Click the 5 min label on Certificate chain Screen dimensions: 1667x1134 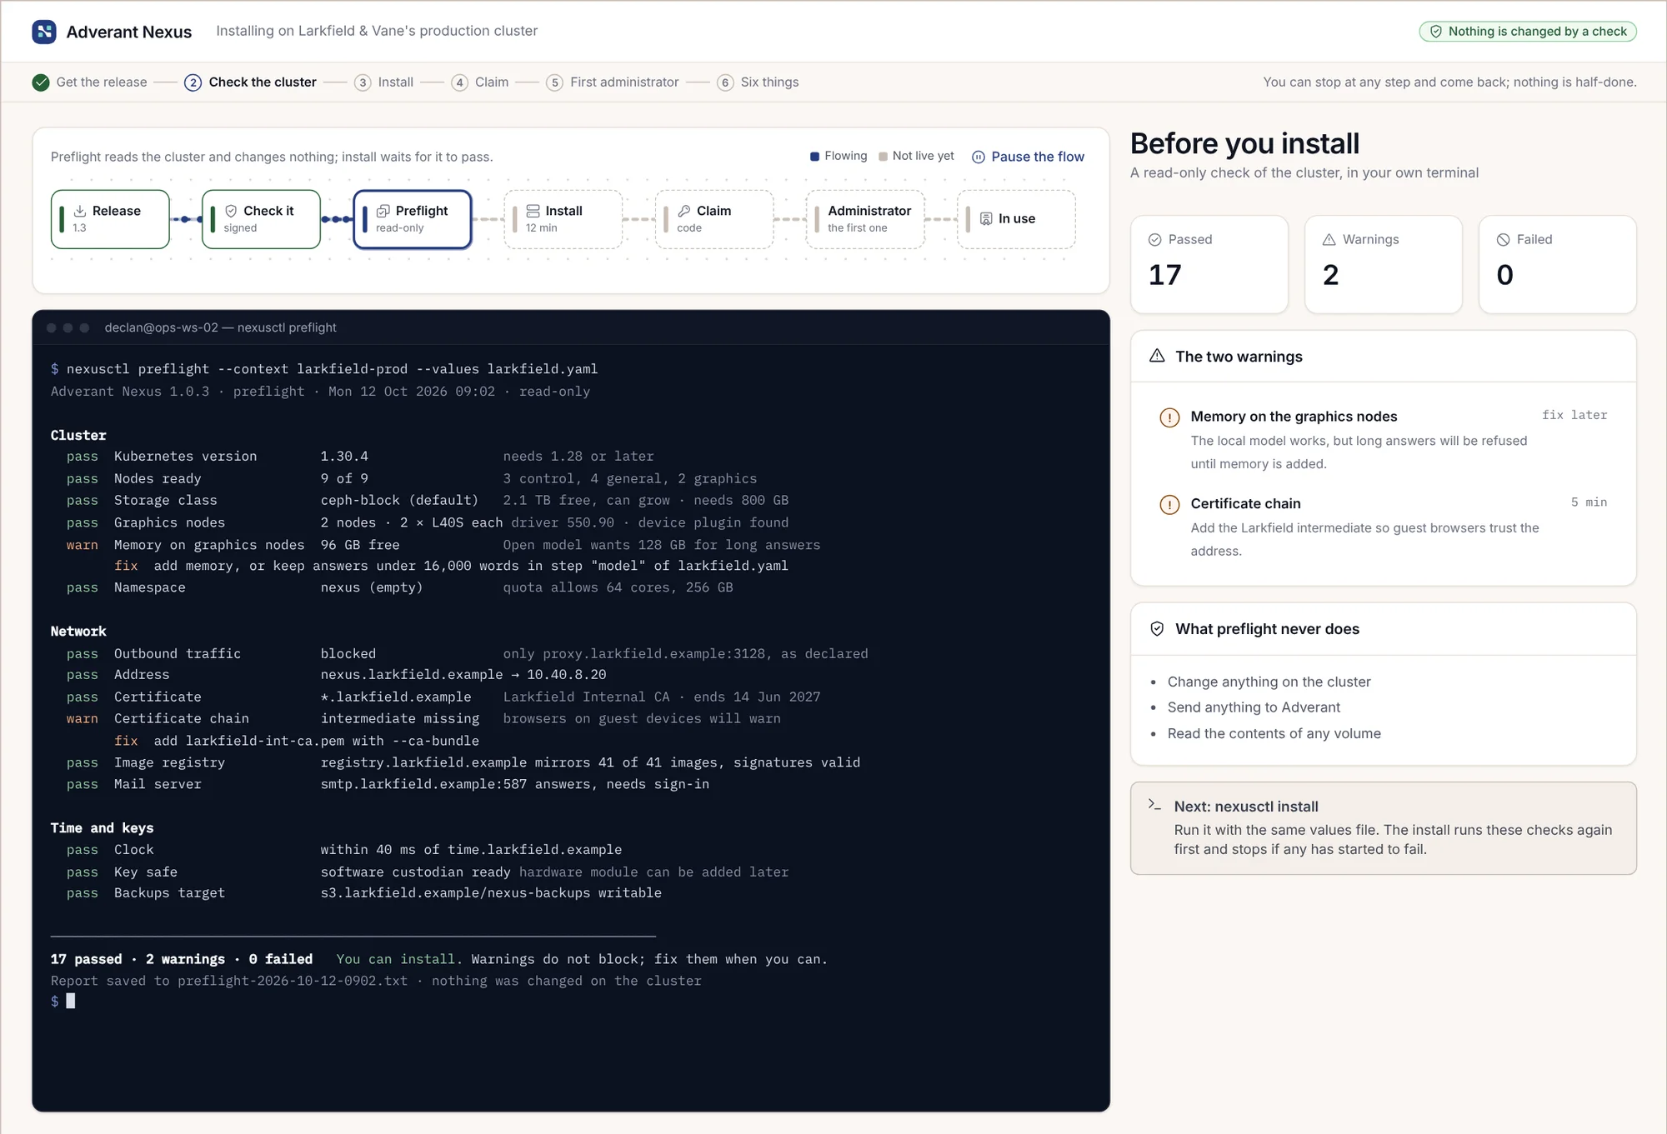click(1589, 502)
